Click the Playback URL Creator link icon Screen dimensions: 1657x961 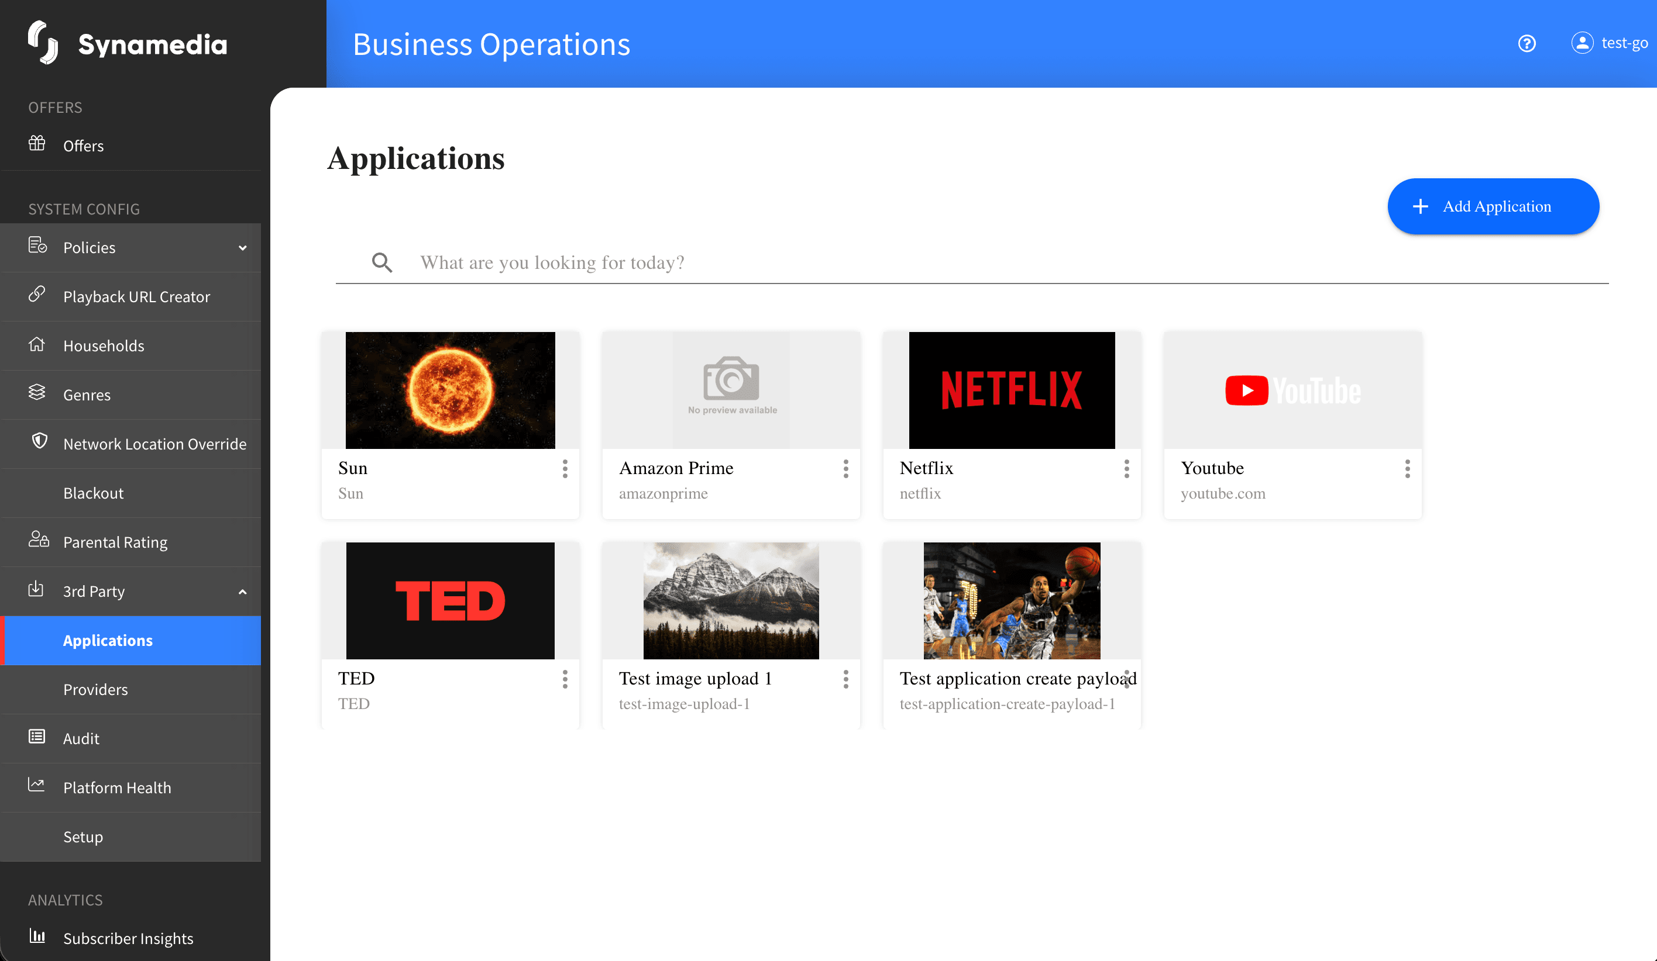37,293
